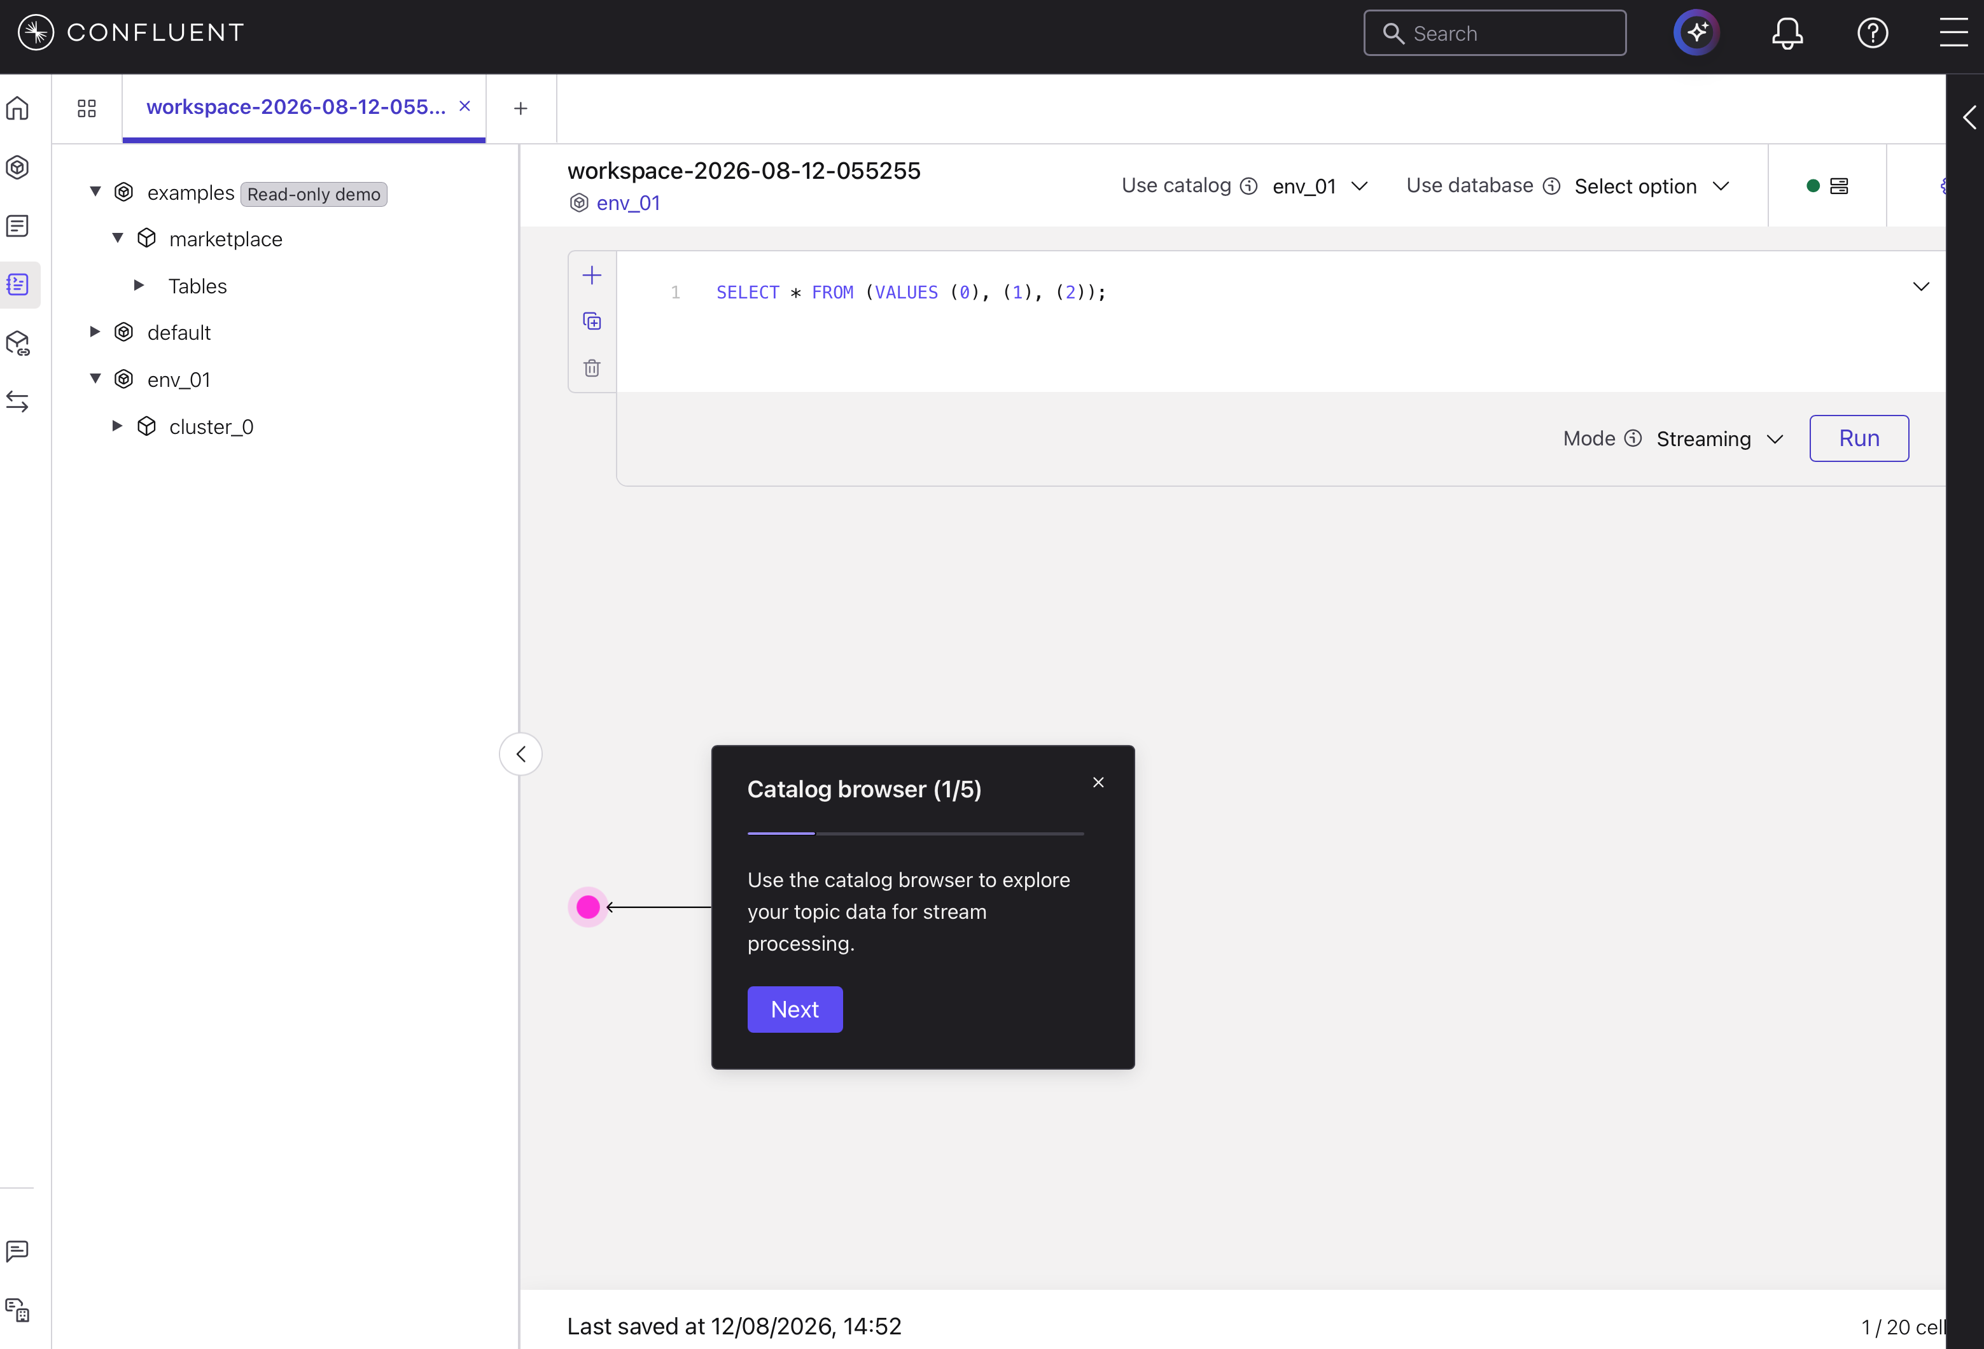Collapse the catalog browser panel

tap(520, 754)
